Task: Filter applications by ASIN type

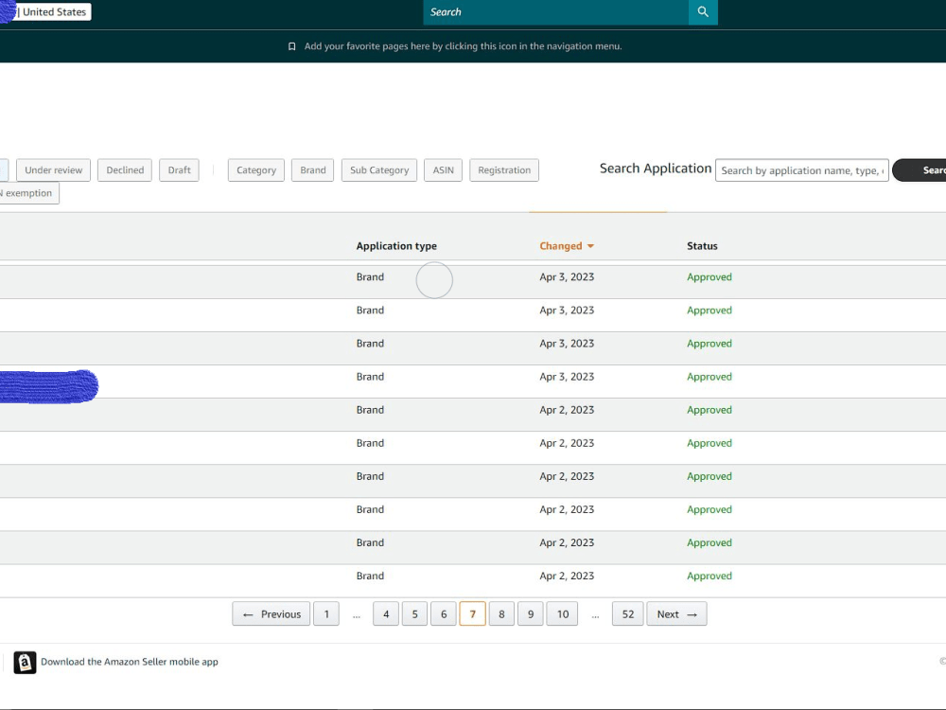Action: click(x=443, y=170)
